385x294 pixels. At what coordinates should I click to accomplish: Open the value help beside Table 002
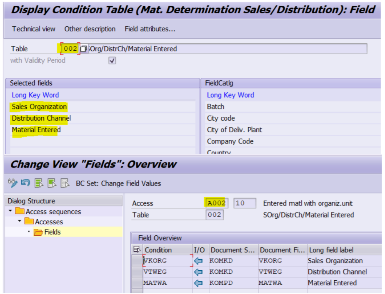pos(83,49)
